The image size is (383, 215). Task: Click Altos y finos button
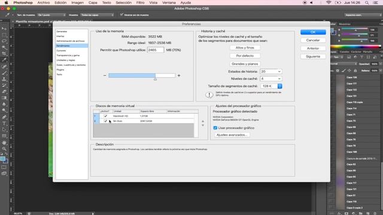pos(245,48)
